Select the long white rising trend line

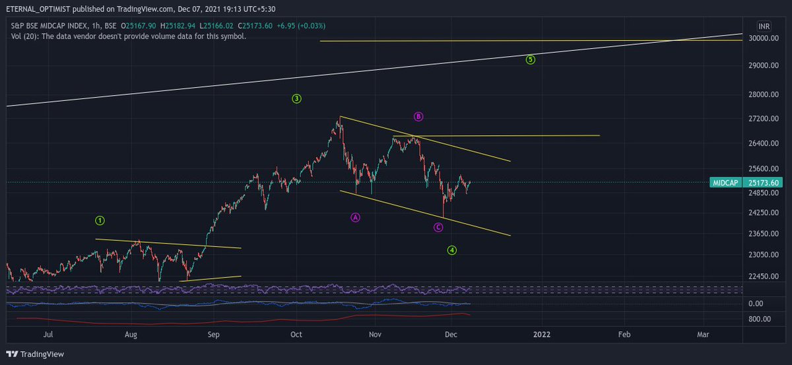tap(374, 70)
